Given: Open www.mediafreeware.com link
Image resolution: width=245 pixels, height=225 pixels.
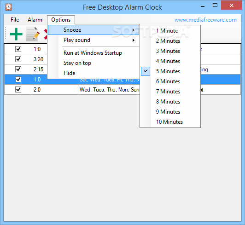Looking at the screenshot, I should tap(205, 20).
